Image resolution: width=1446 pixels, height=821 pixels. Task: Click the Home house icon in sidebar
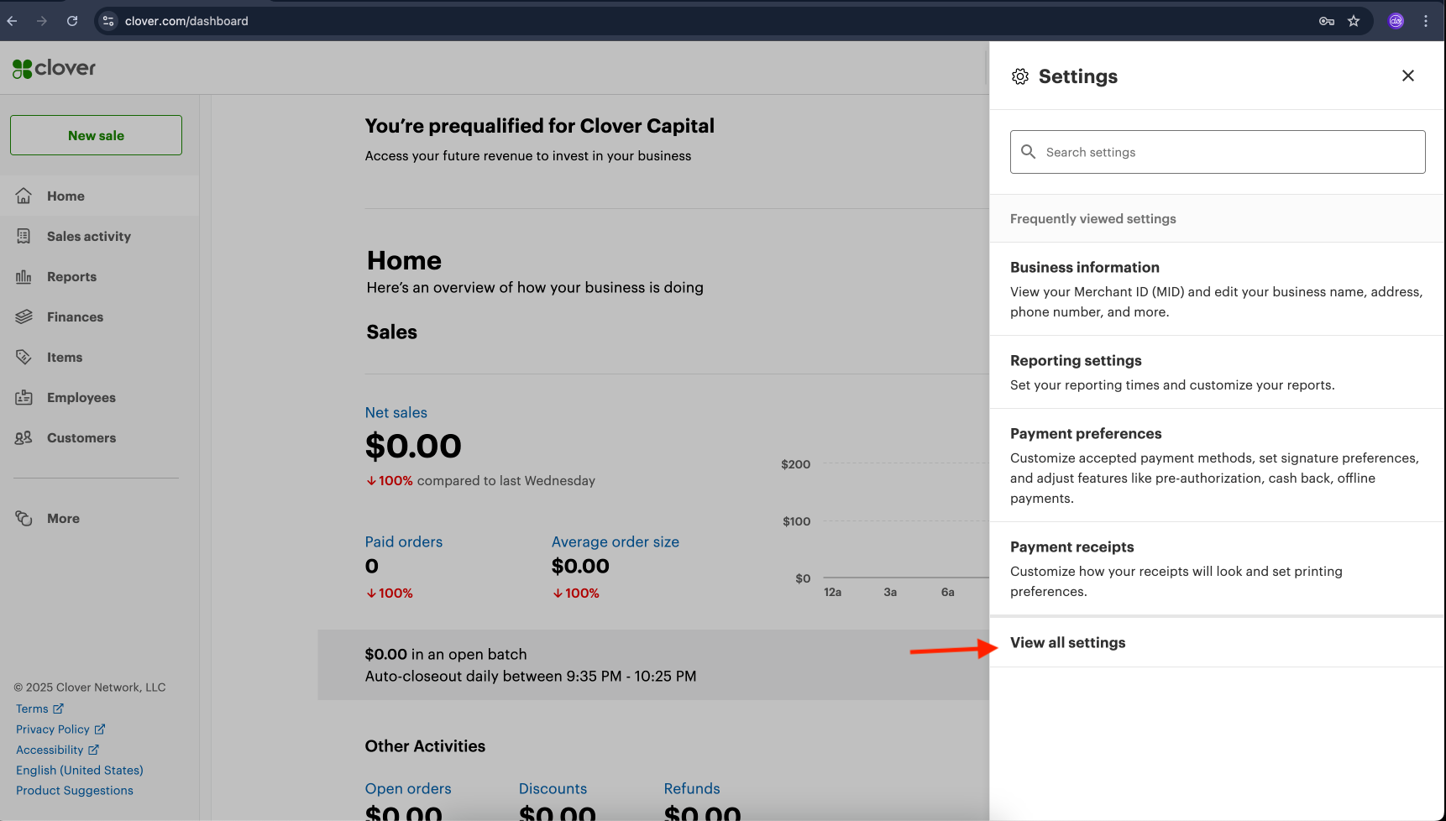click(x=24, y=196)
